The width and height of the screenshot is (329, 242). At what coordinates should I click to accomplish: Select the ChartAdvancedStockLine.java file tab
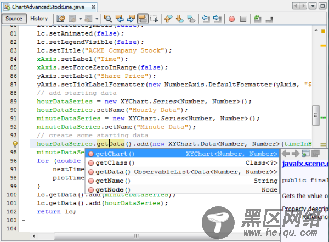click(48, 7)
